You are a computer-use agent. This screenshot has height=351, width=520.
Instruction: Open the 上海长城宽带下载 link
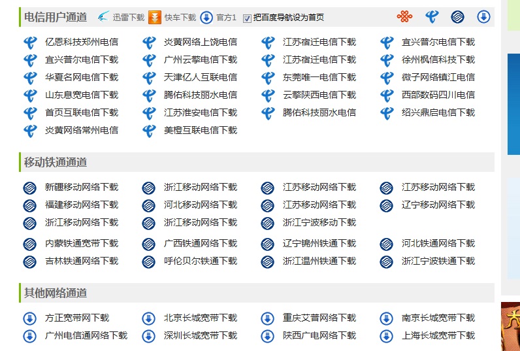438,336
